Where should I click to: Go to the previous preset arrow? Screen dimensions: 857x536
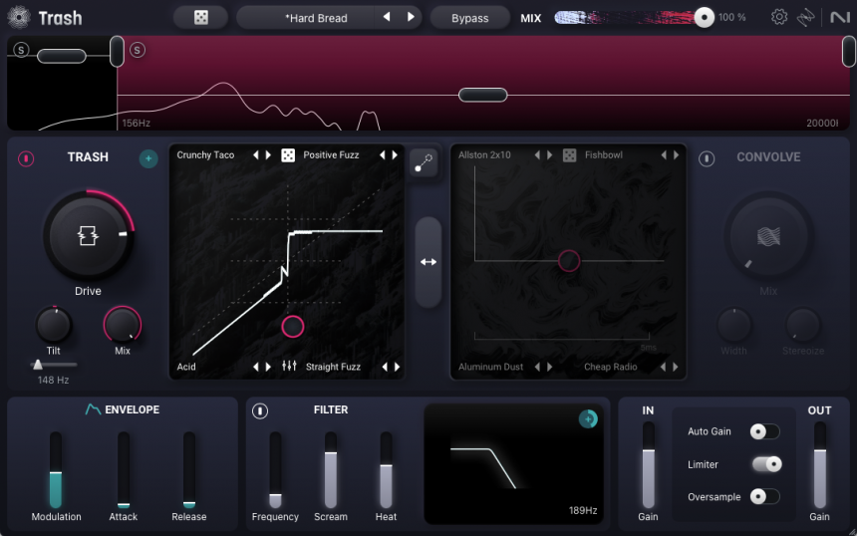(387, 17)
